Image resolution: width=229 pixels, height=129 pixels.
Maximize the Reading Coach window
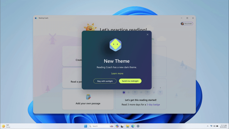coord(187,18)
